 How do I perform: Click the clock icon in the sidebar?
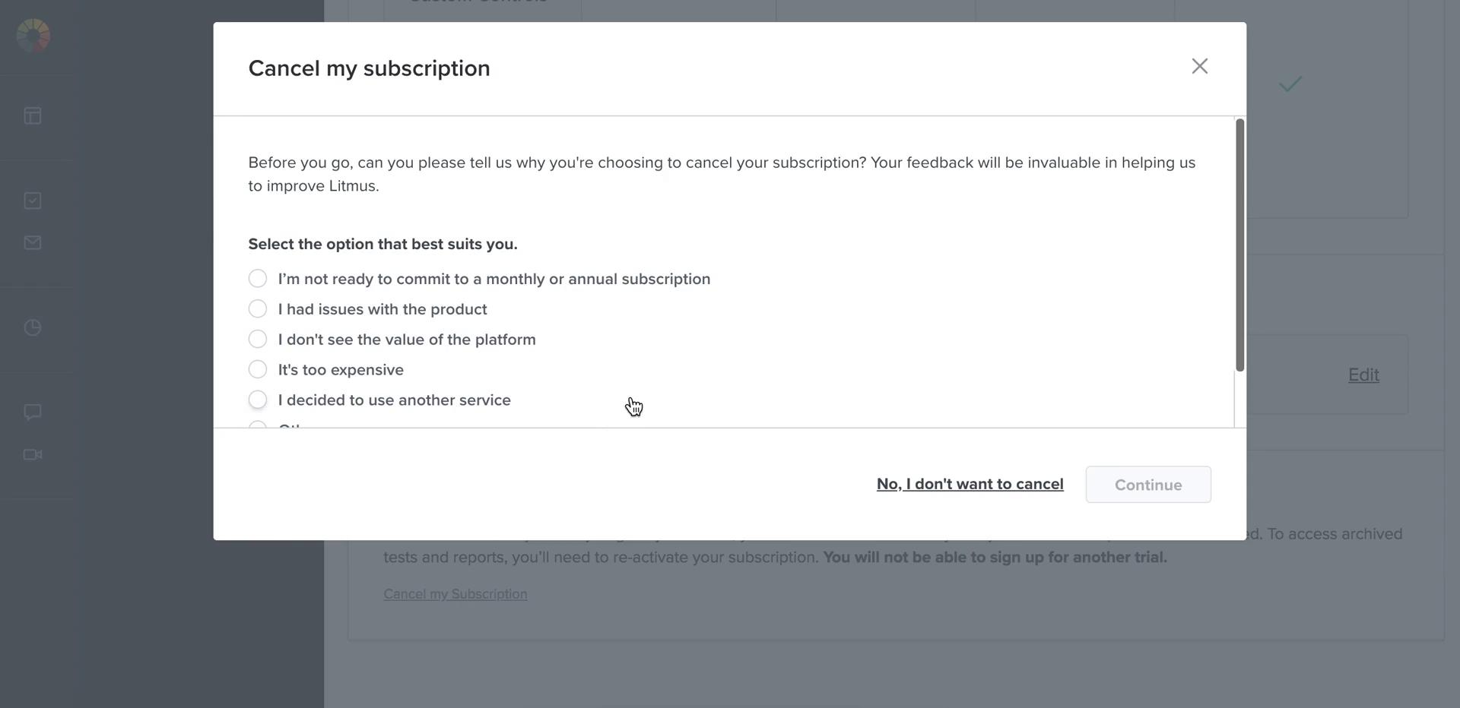pyautogui.click(x=32, y=327)
